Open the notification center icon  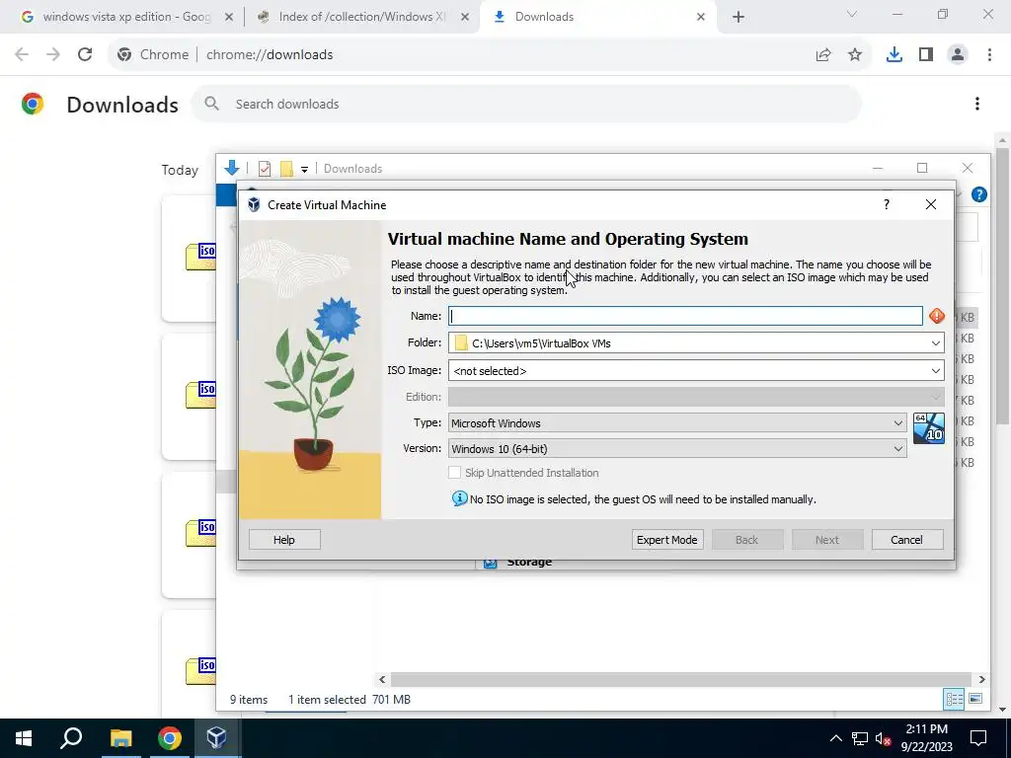point(978,738)
